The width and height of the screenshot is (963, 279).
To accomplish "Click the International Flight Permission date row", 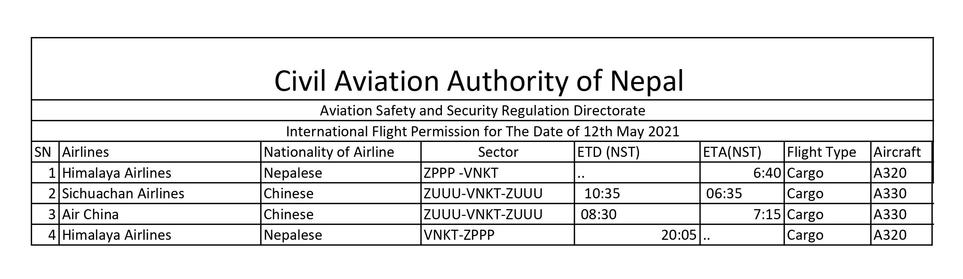I will 482,131.
